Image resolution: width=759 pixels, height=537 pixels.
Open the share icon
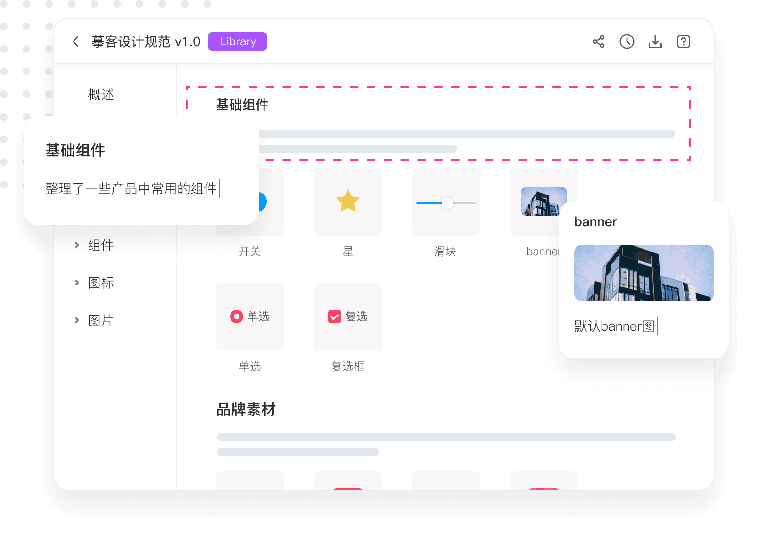point(598,41)
